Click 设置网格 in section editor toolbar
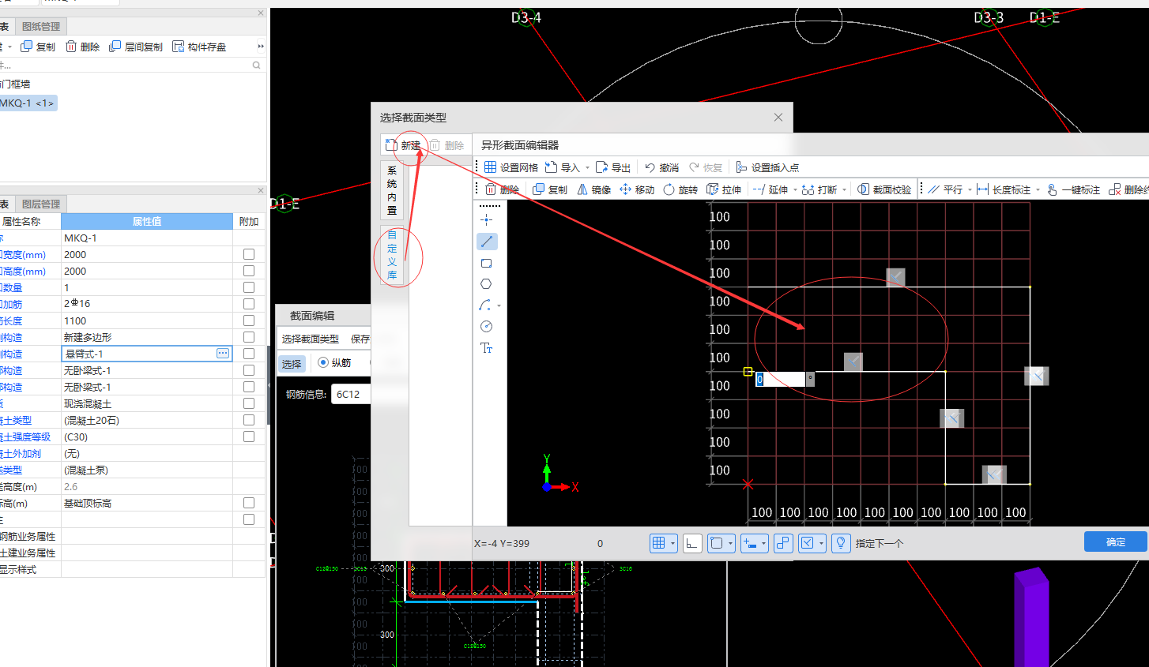 (510, 167)
